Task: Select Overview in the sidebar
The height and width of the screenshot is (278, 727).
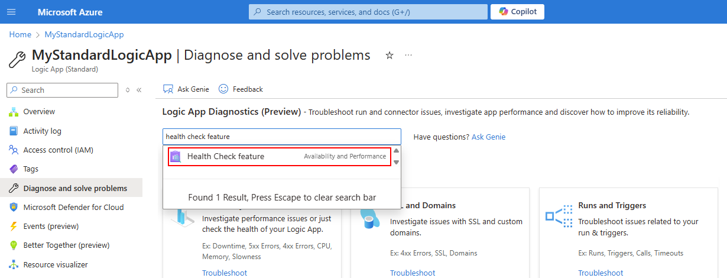Action: pos(39,111)
